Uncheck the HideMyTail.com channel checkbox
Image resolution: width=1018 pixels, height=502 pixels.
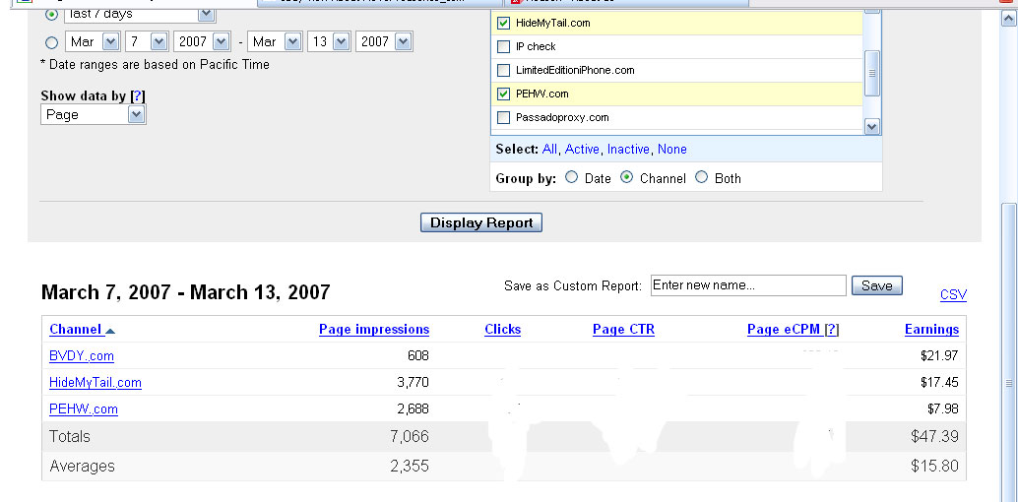pyautogui.click(x=504, y=23)
